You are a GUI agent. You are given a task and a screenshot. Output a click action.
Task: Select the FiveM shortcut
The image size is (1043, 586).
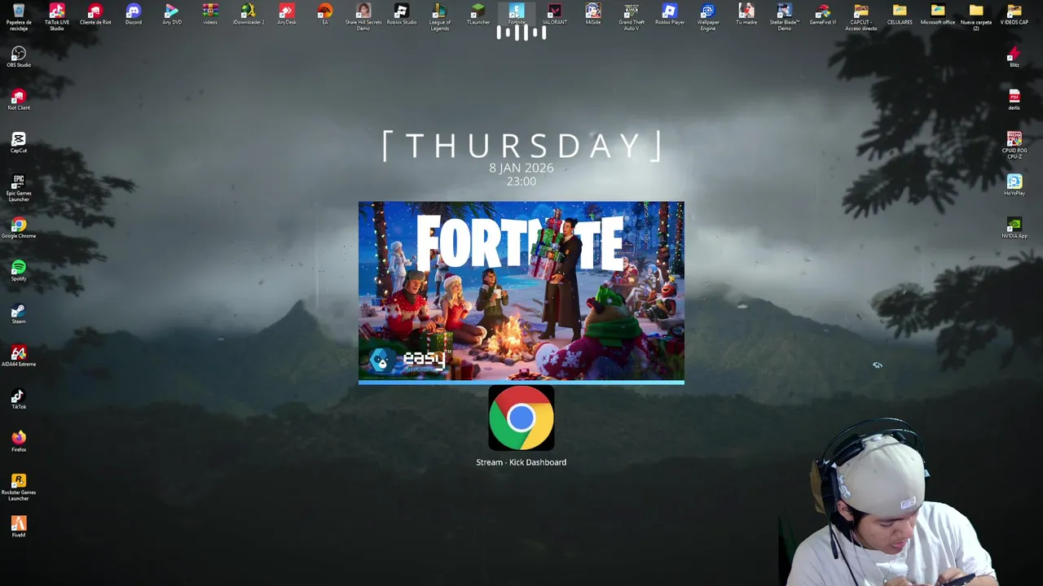[19, 527]
